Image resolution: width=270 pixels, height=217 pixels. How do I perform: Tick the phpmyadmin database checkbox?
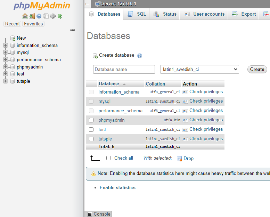(91, 120)
